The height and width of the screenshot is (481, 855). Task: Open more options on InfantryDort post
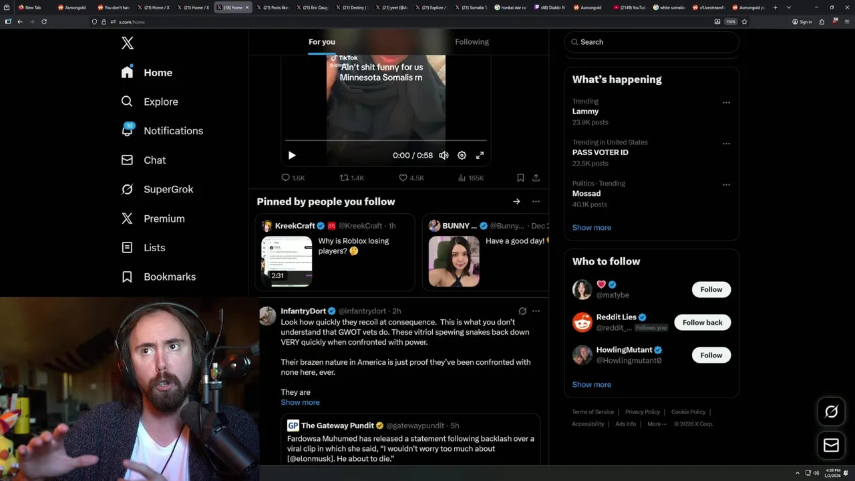(x=536, y=311)
